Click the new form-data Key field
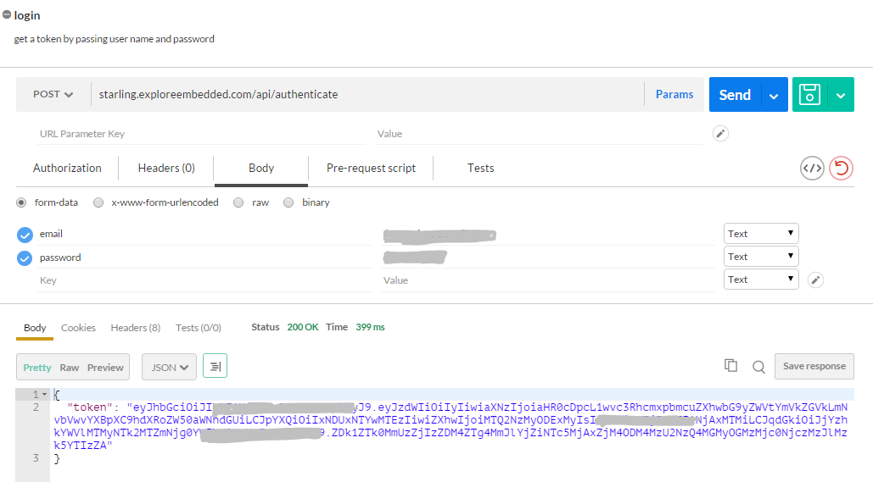873x482 pixels. (204, 280)
